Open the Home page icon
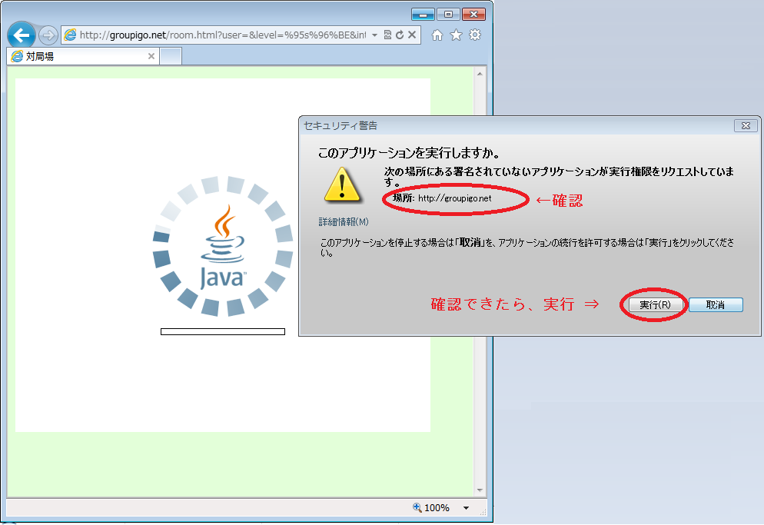The image size is (764, 525). pos(437,35)
